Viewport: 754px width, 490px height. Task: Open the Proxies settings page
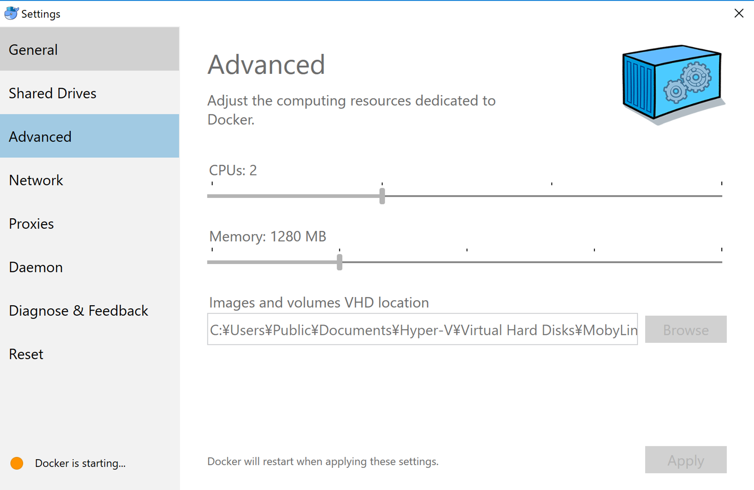tap(89, 224)
